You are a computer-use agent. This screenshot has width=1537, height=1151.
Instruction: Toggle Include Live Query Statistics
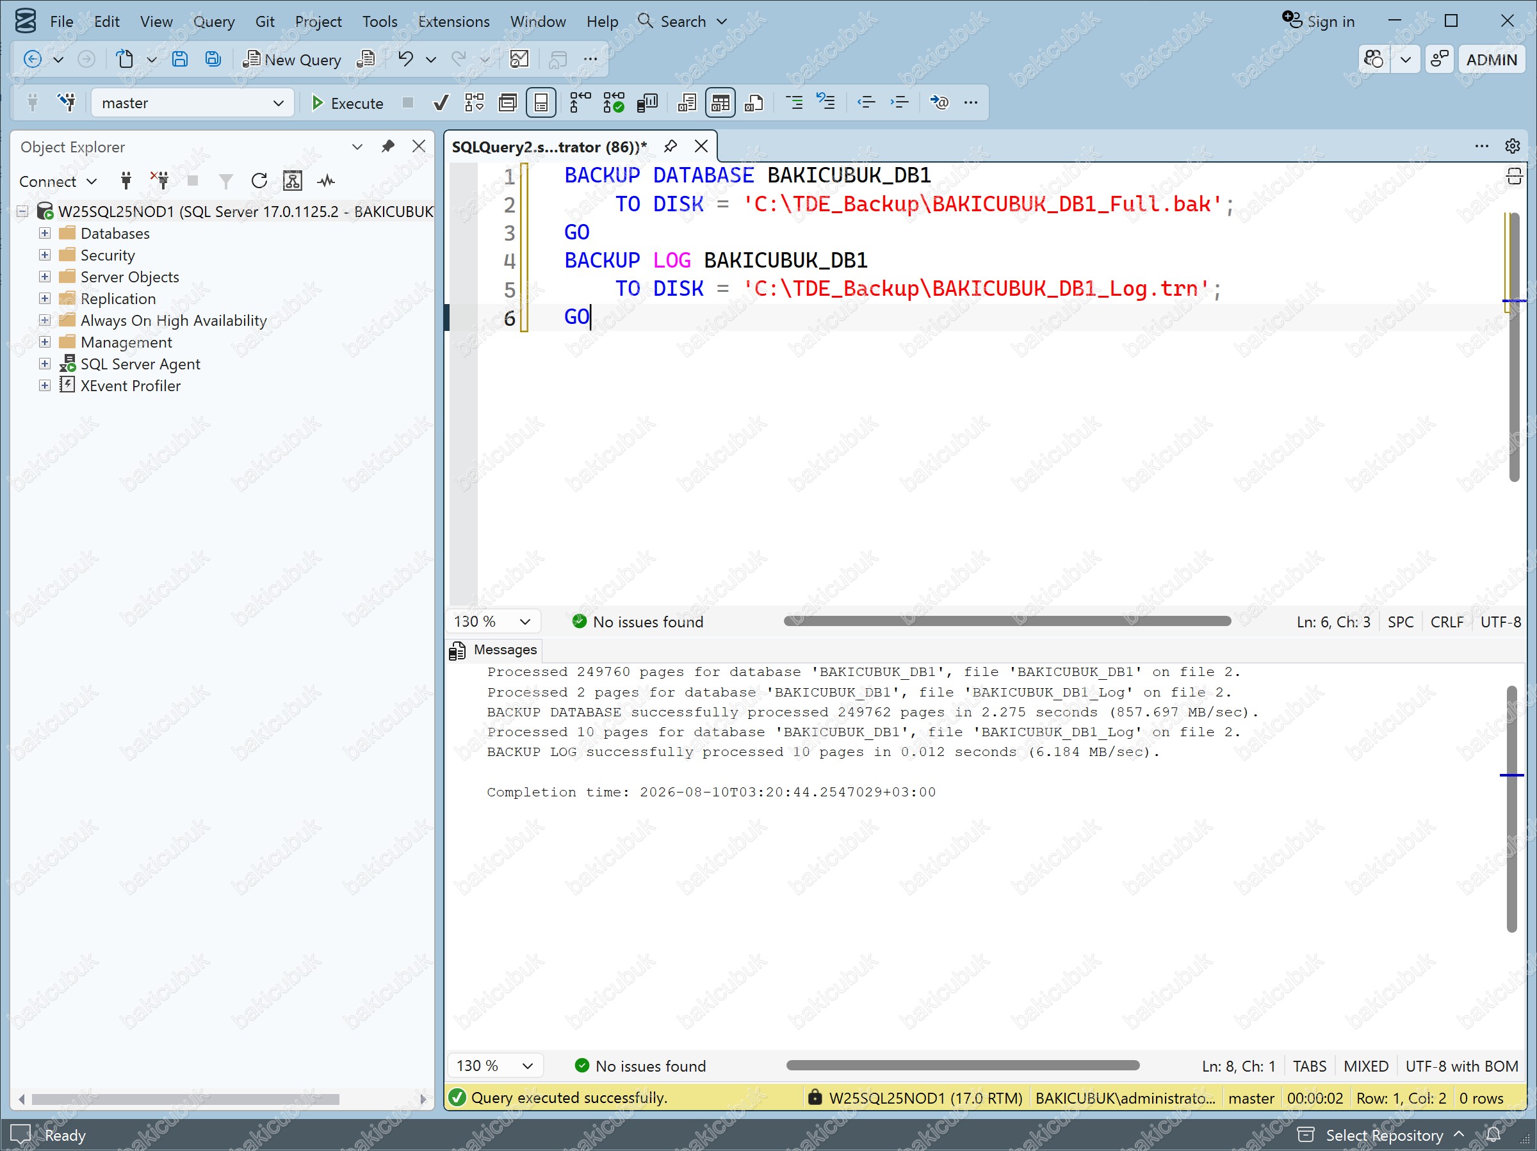(614, 103)
